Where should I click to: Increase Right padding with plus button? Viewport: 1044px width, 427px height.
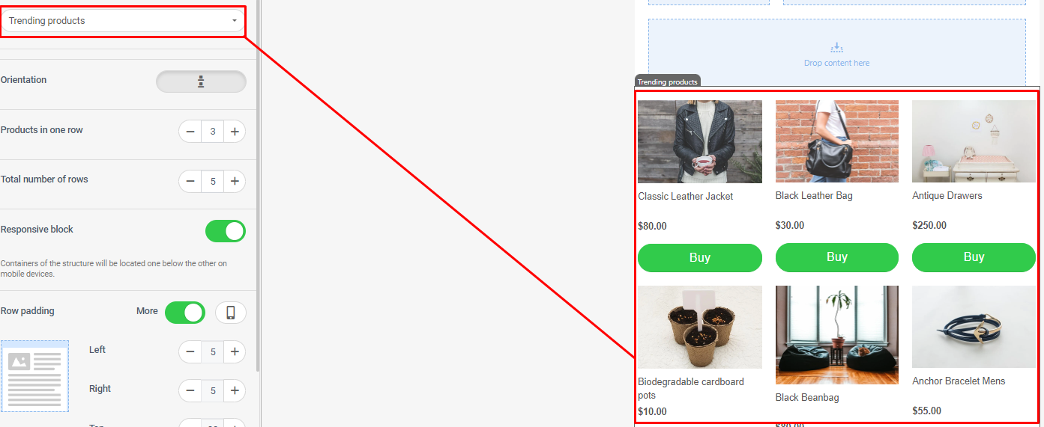[235, 390]
